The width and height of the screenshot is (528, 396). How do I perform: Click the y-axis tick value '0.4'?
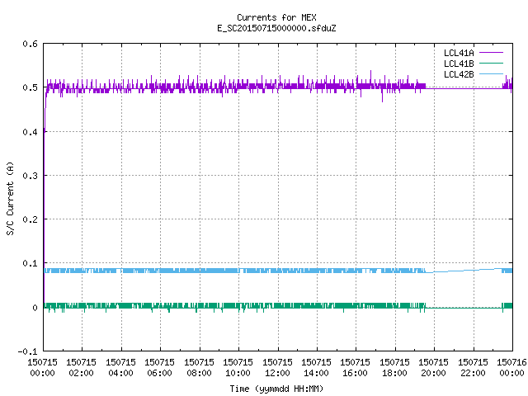pyautogui.click(x=30, y=132)
